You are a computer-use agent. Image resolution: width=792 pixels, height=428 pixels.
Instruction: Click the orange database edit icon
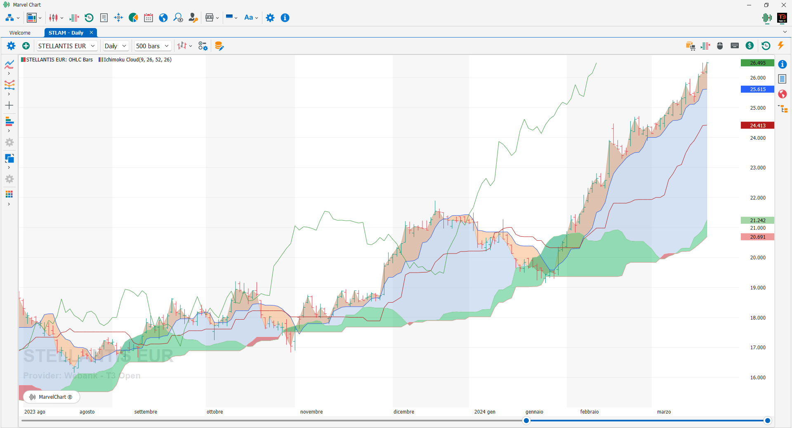219,46
